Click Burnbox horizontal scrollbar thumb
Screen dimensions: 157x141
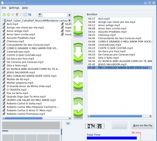click(116, 116)
